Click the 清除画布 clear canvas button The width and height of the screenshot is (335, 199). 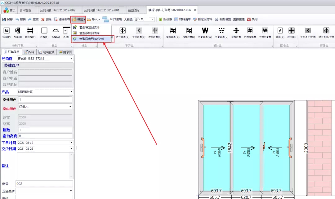click(62, 19)
